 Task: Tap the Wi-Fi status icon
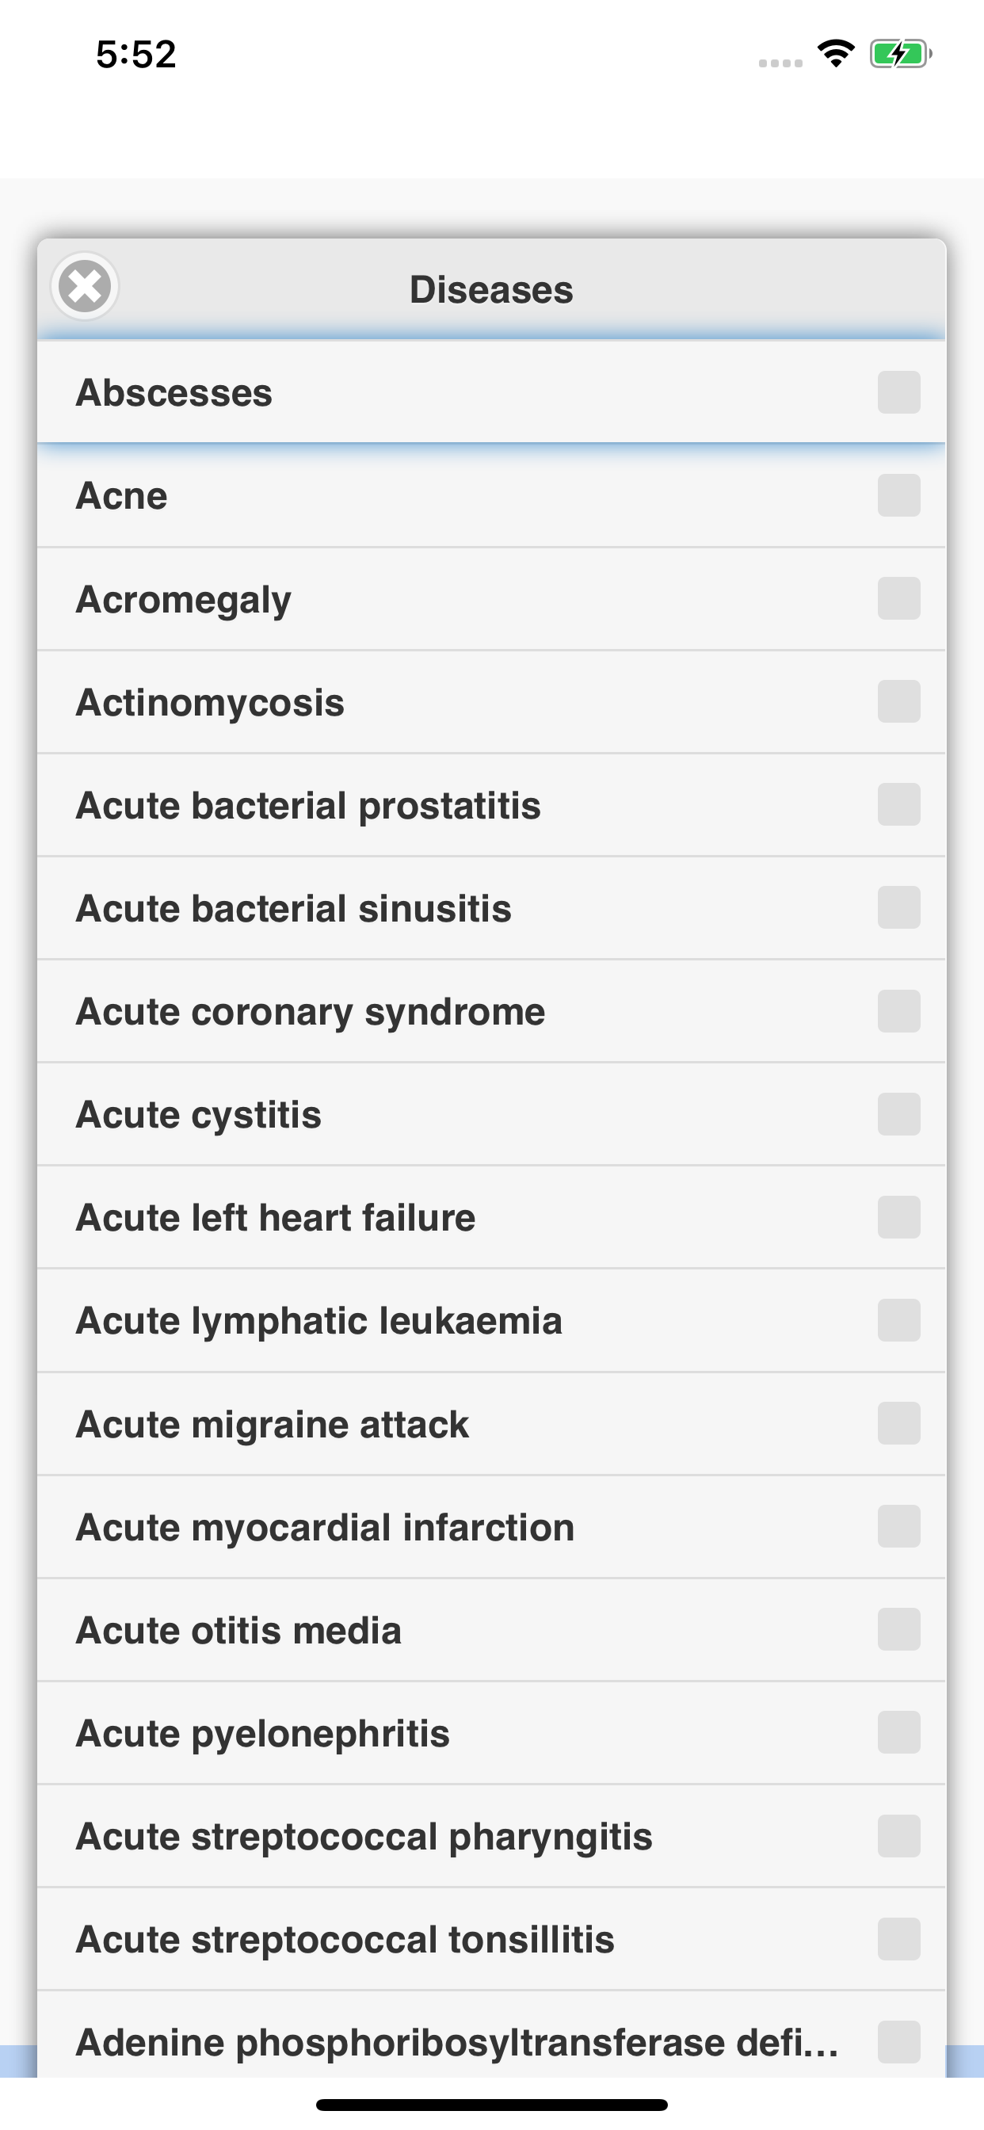pos(836,54)
